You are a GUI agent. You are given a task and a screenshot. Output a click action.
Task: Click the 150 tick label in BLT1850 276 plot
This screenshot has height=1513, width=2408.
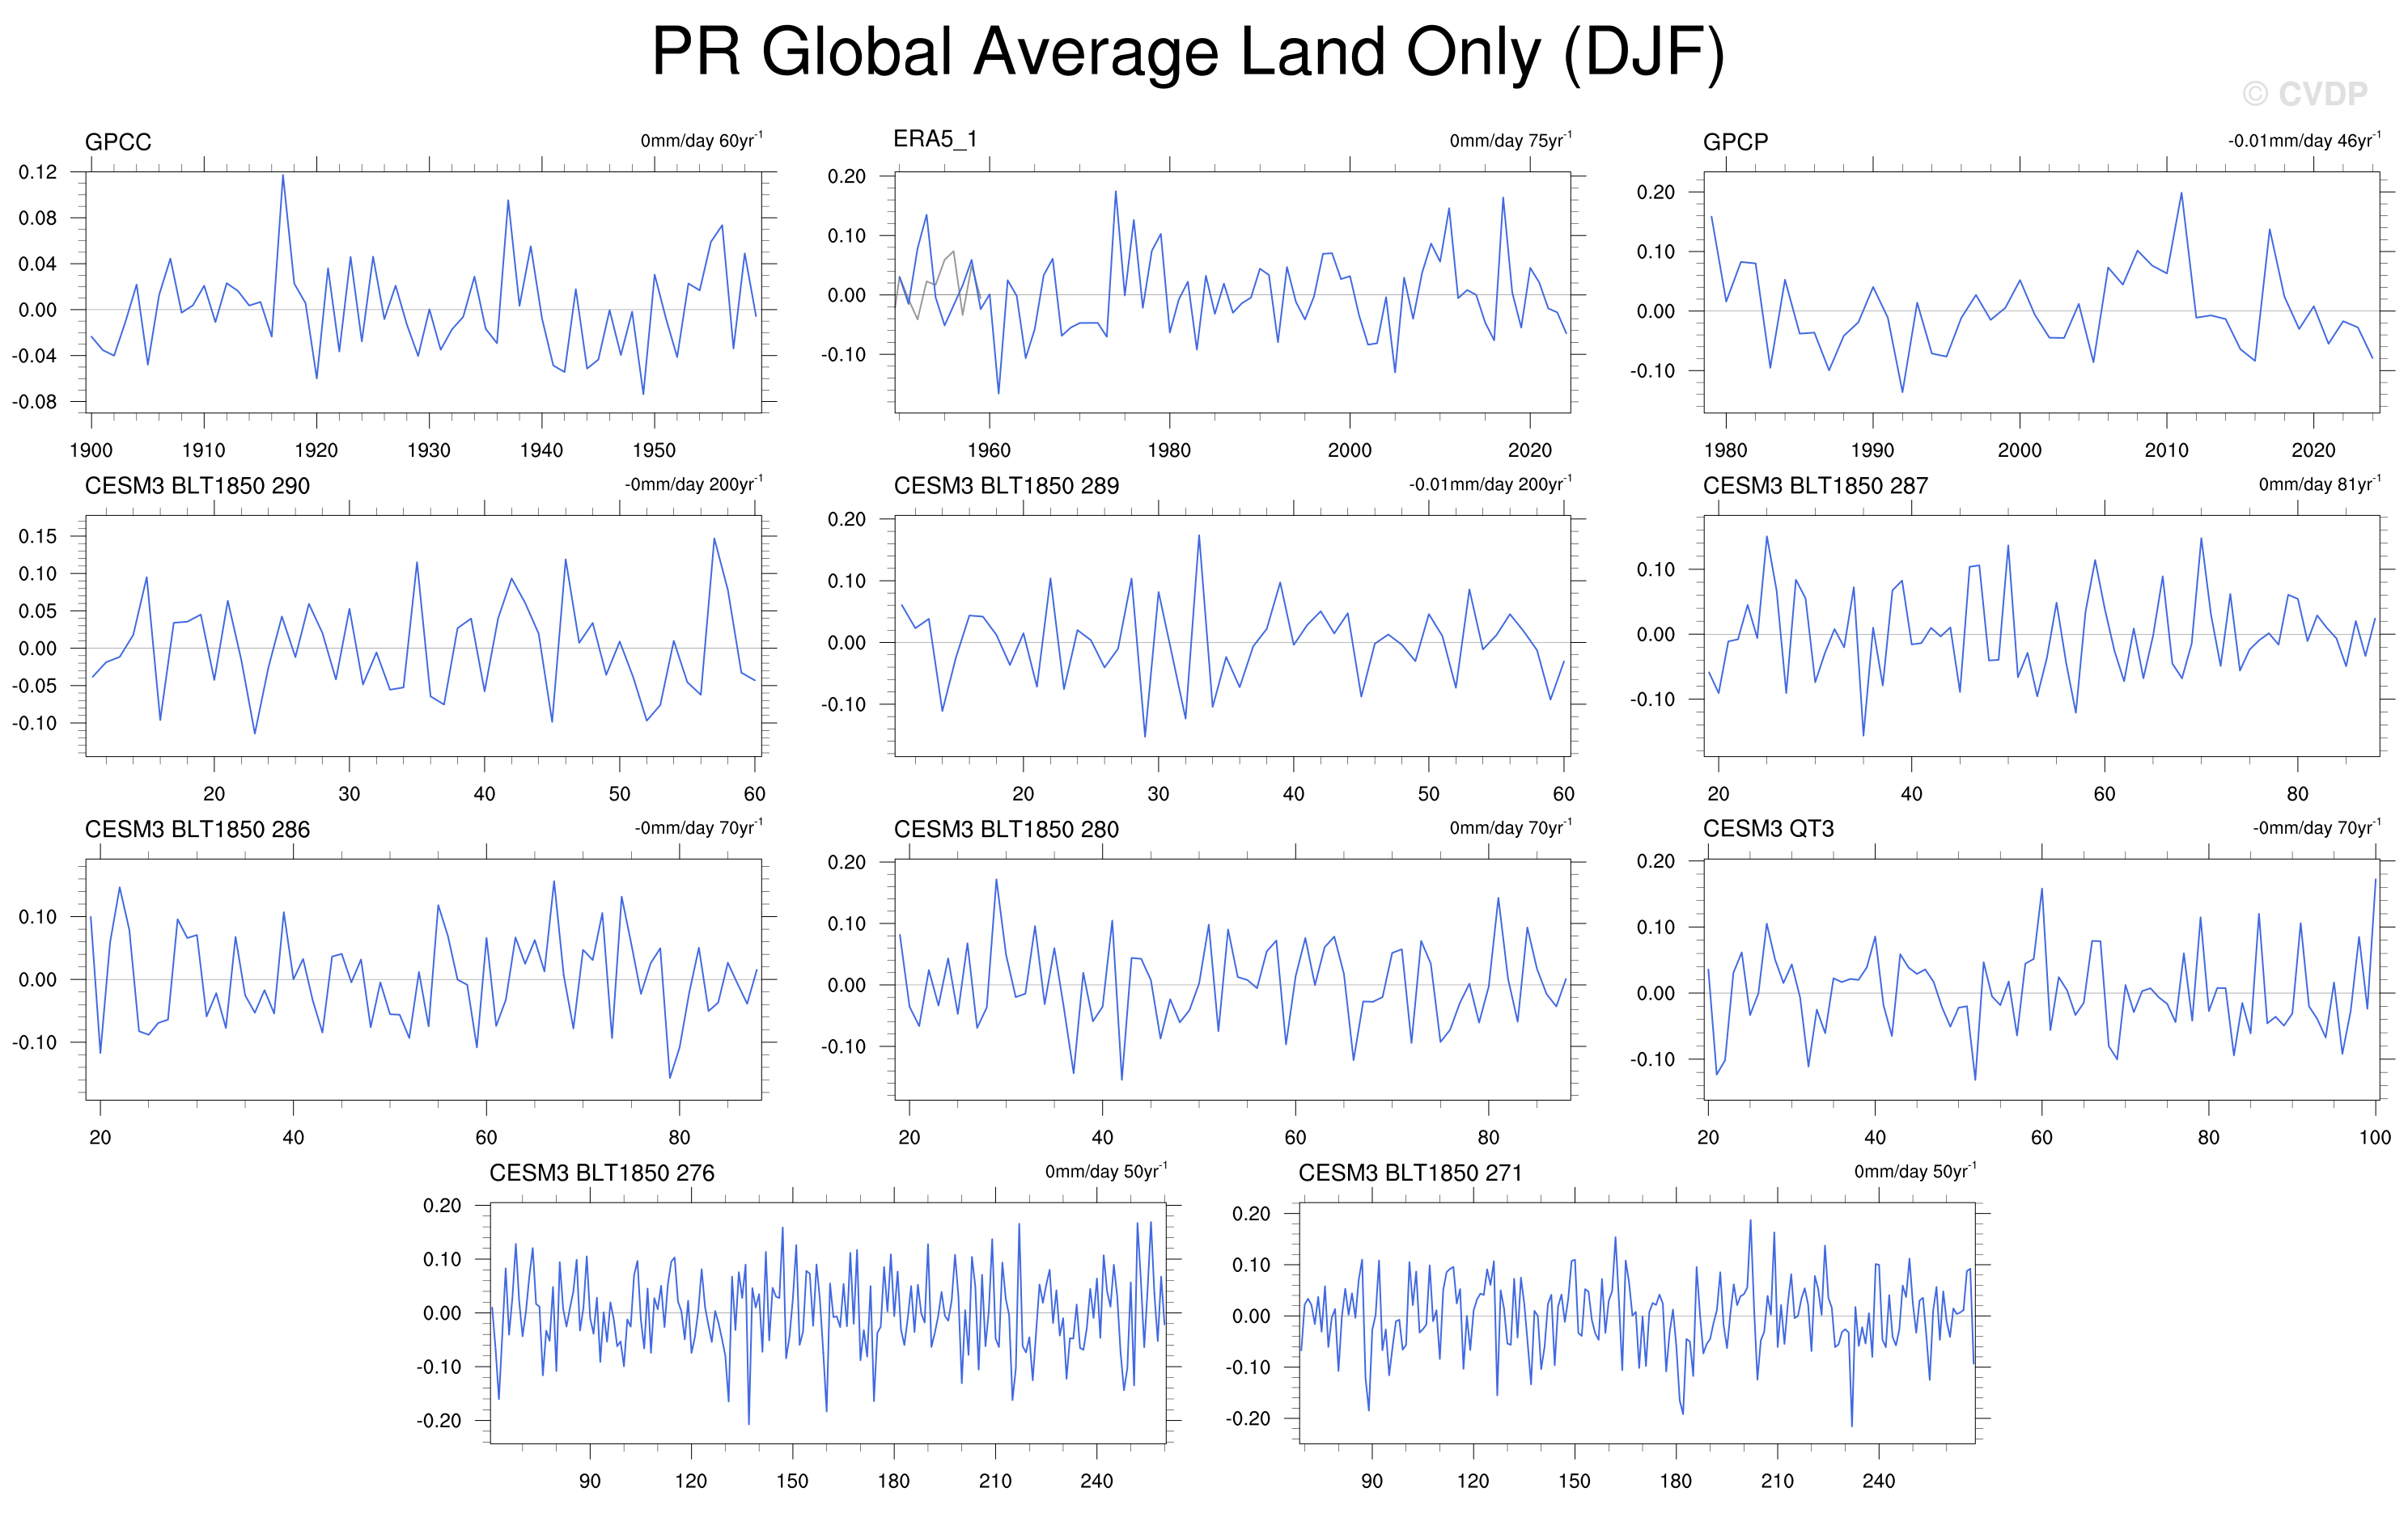coord(792,1481)
